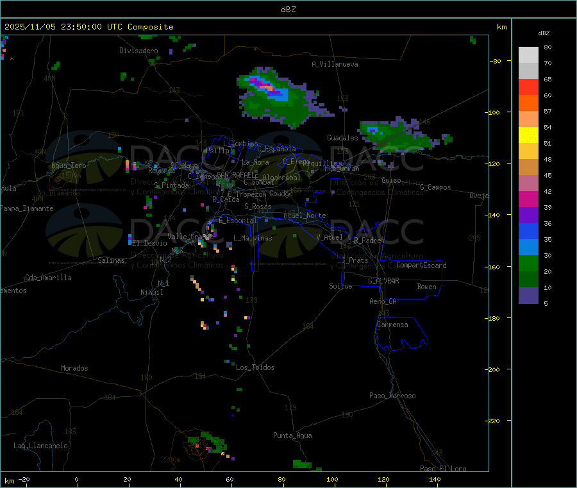Click the La_Nora map label
577x488 pixels.
(255, 162)
